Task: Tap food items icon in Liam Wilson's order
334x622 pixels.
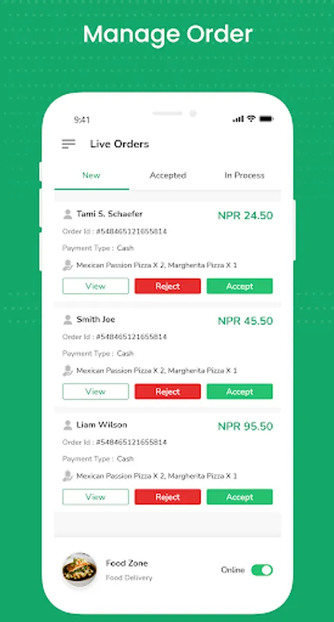Action: coord(68,475)
